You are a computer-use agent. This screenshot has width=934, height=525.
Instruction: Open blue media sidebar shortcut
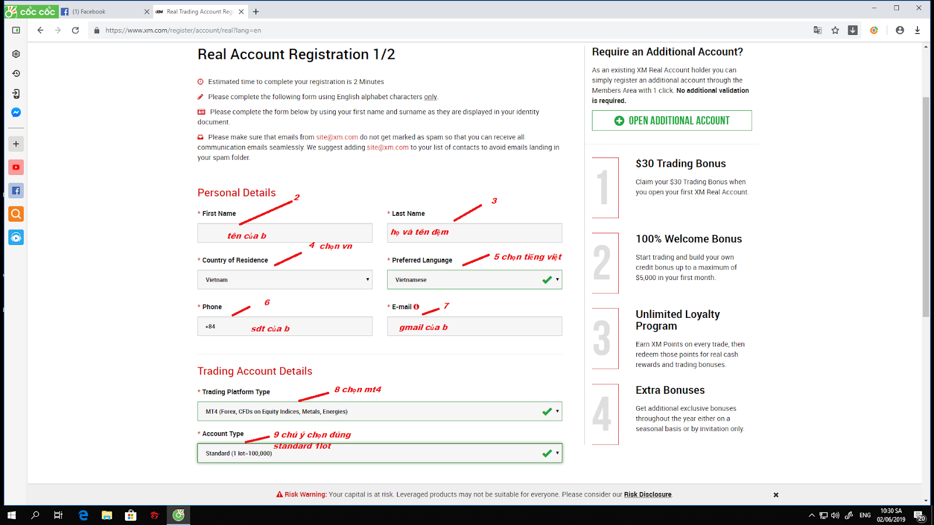16,237
